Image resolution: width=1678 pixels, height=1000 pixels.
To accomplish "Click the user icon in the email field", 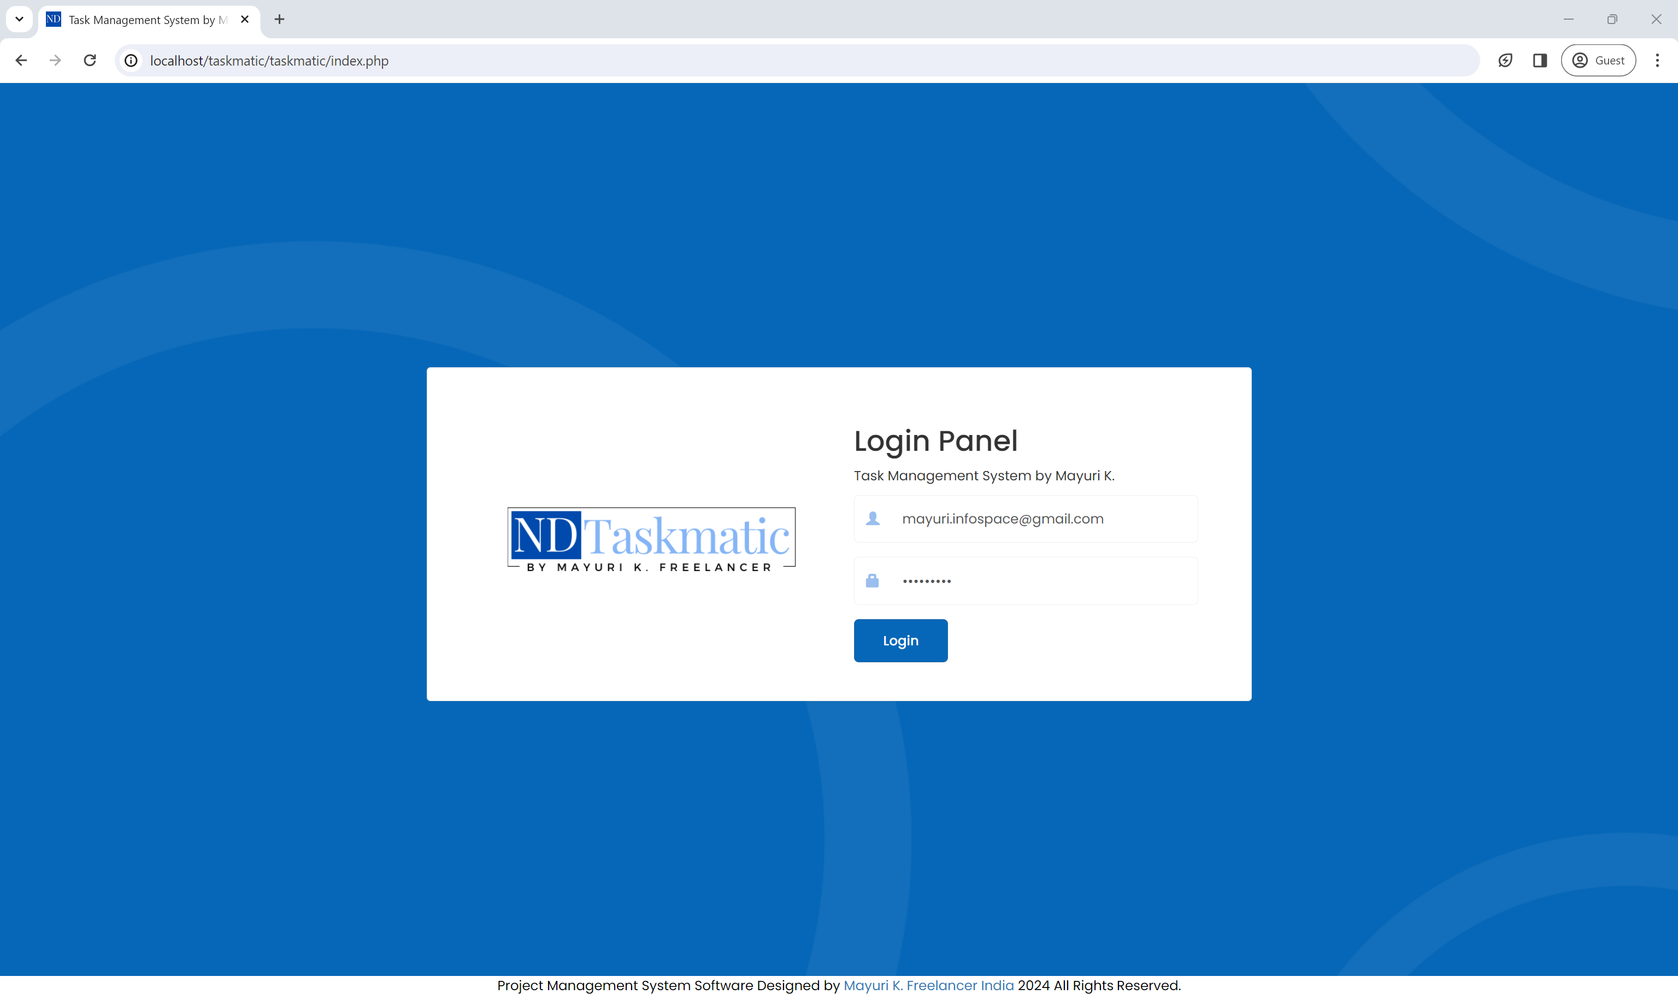I will pos(873,518).
